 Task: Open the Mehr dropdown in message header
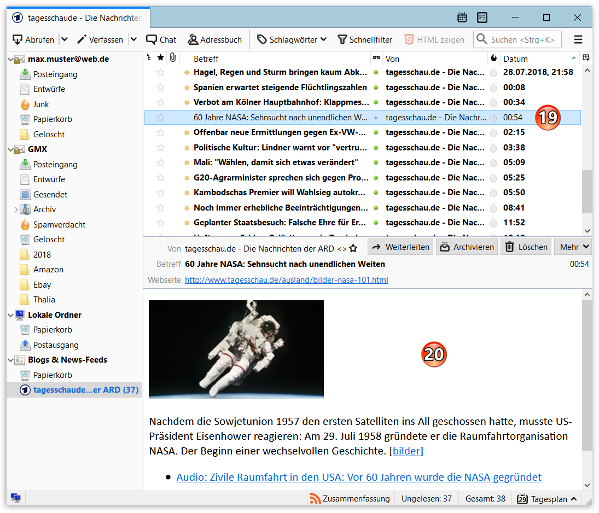pyautogui.click(x=573, y=247)
